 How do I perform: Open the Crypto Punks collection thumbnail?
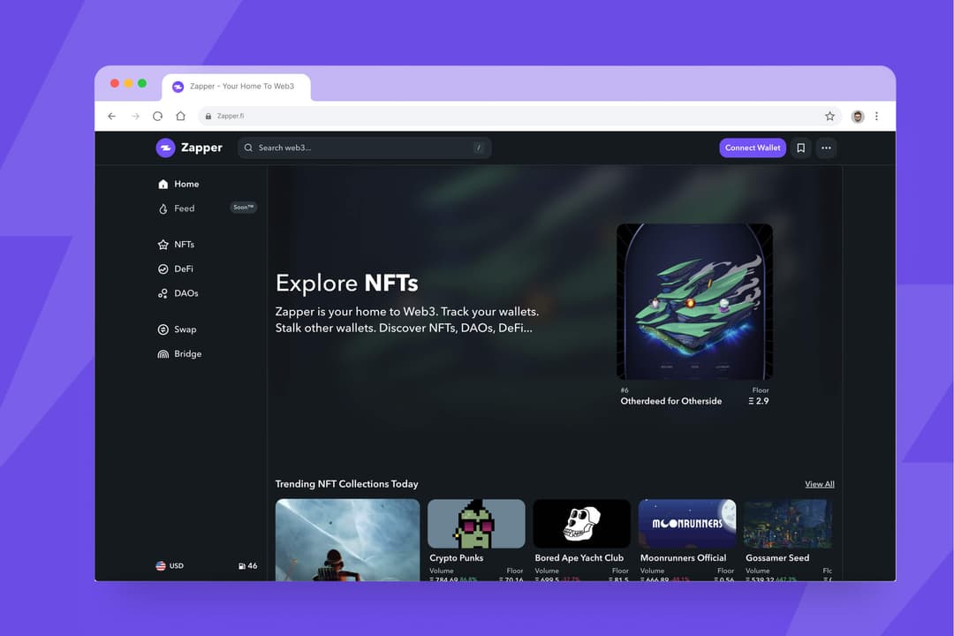tap(476, 524)
